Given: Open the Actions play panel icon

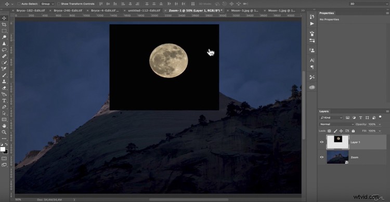Looking at the screenshot, I should (312, 23).
